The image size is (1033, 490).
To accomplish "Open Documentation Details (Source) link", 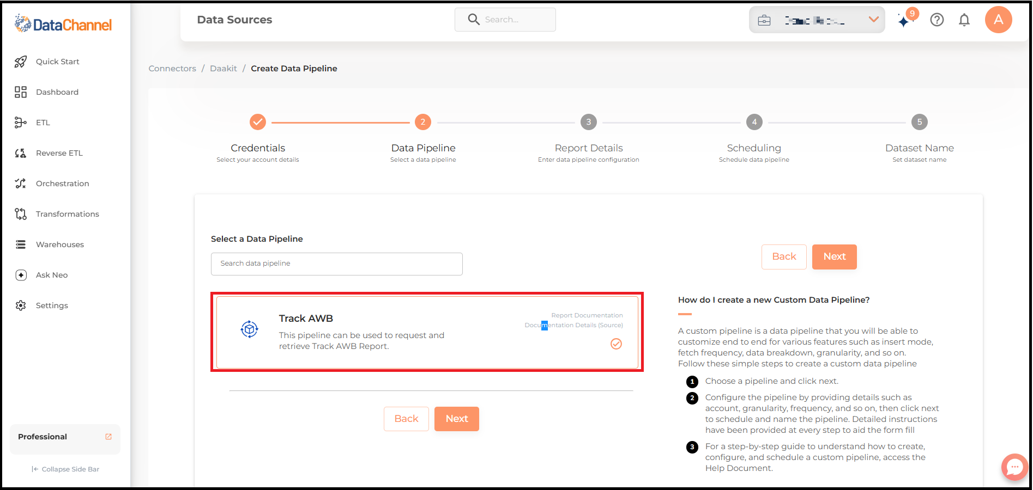I will (573, 326).
